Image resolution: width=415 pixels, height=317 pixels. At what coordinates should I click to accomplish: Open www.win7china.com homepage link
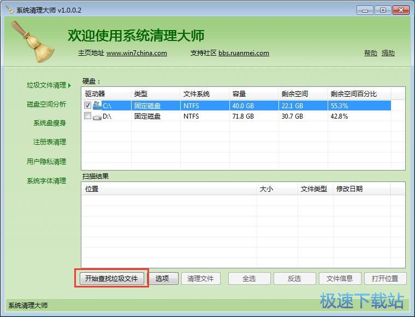tap(137, 53)
